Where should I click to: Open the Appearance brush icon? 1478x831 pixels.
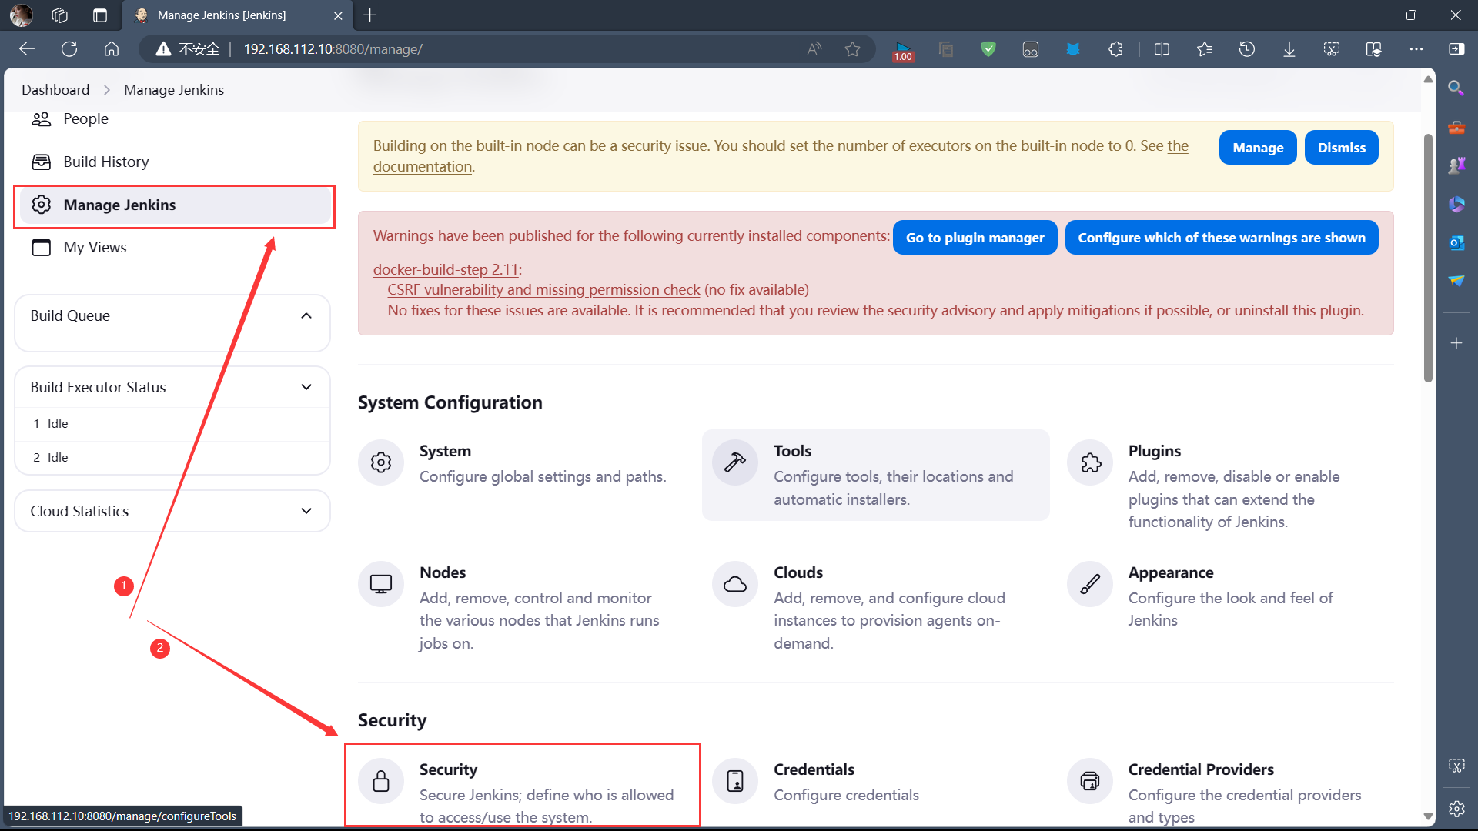(x=1090, y=584)
